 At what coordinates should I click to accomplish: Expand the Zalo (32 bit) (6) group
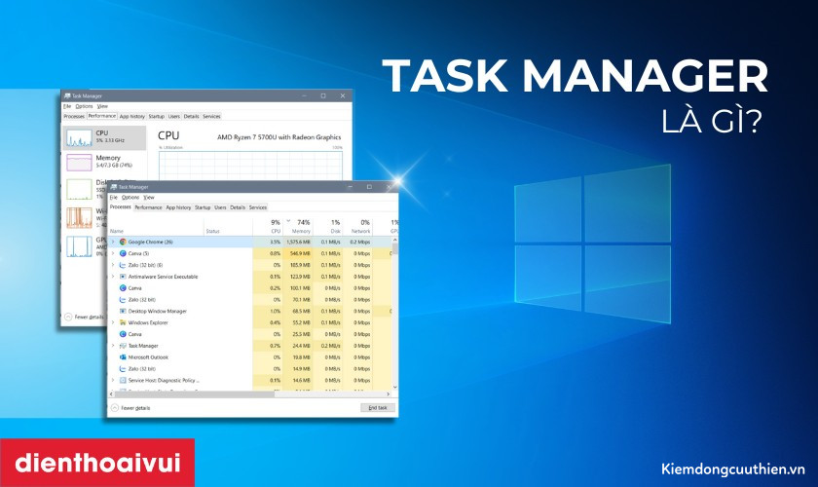click(x=113, y=265)
